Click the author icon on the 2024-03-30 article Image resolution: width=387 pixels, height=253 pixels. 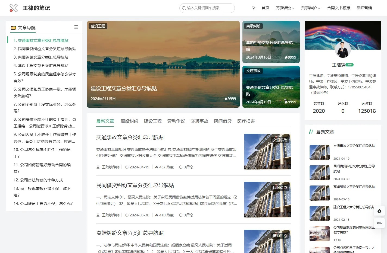(x=98, y=215)
